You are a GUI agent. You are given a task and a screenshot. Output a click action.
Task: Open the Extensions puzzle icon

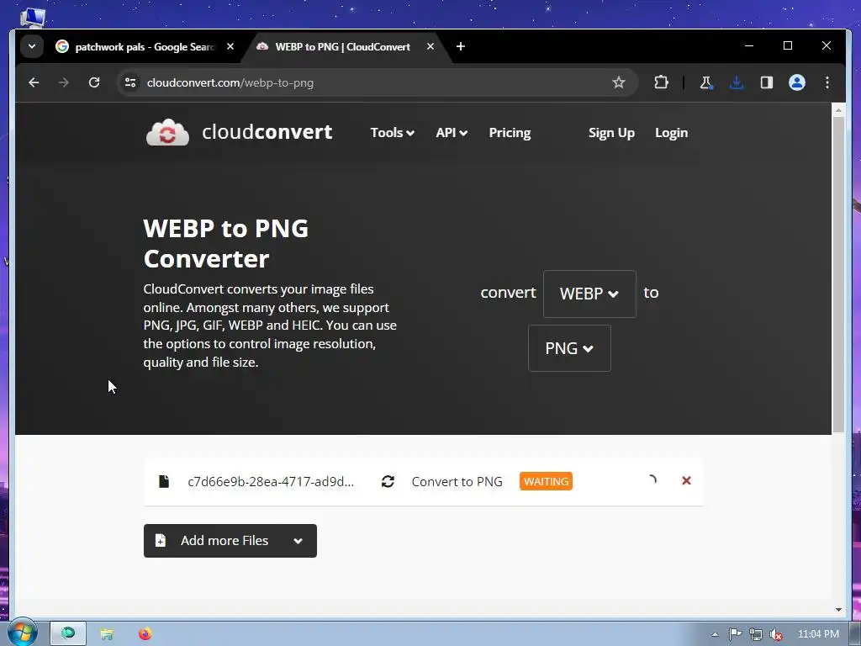click(661, 82)
